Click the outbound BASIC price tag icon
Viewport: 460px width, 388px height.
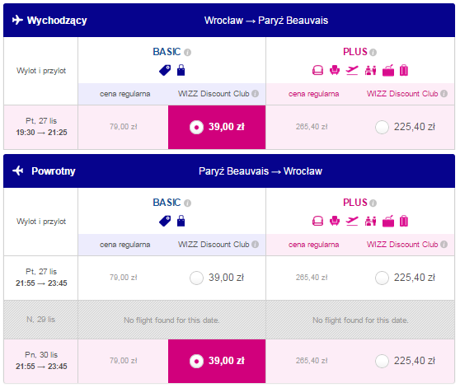click(x=165, y=70)
